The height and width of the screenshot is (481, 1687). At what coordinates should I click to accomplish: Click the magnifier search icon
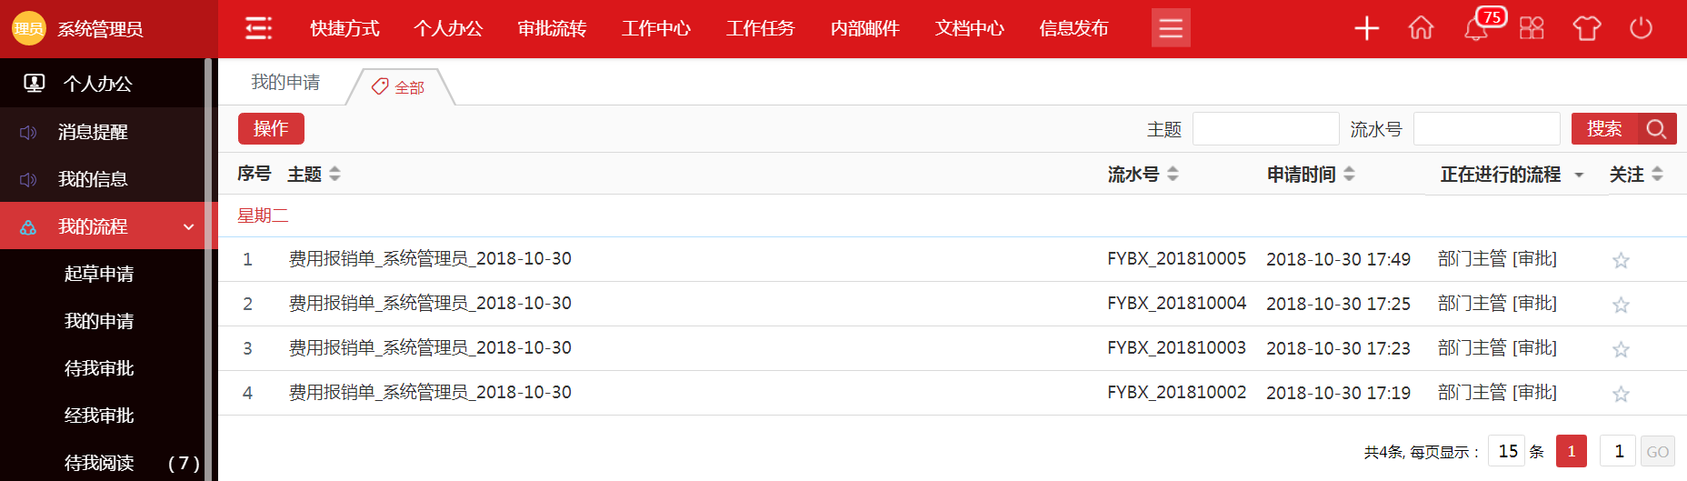tap(1656, 129)
